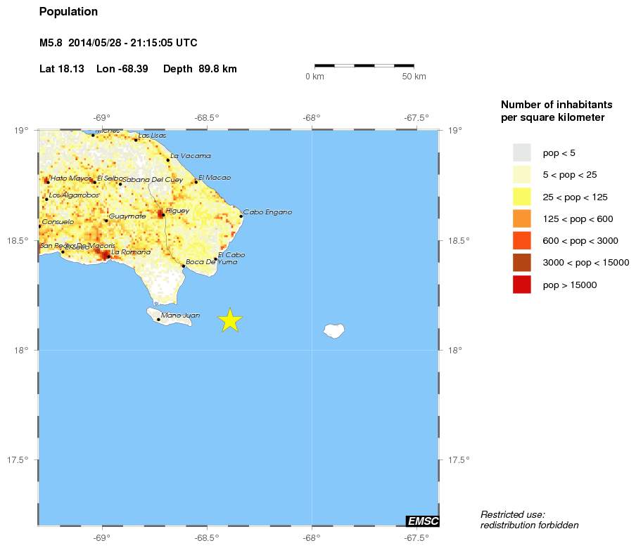636x548 pixels.
Task: Select the Boca De Yuma marker dot
Action: click(184, 266)
